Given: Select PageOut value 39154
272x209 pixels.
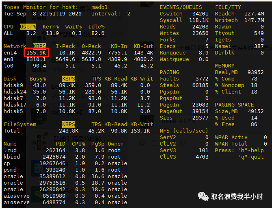Looking at the screenshot, I should pyautogui.click(x=200, y=111).
